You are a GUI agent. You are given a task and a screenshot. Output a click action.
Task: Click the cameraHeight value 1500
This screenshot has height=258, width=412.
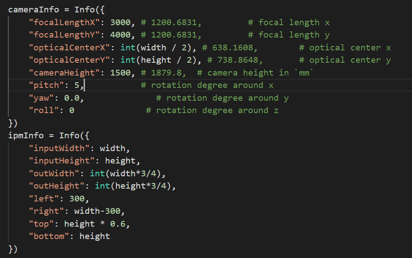click(120, 72)
